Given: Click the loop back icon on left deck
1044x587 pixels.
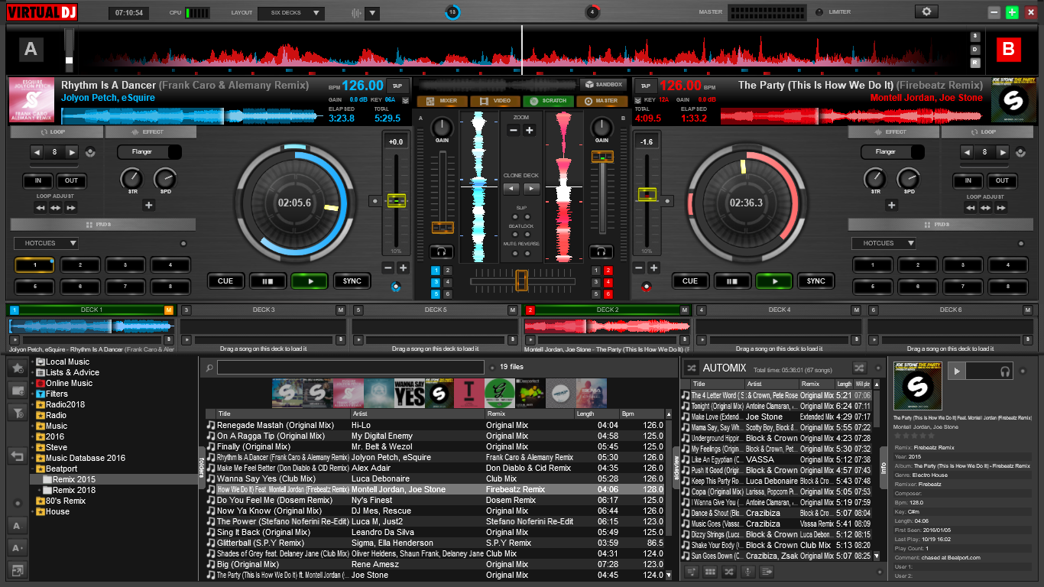Looking at the screenshot, I should [91, 153].
